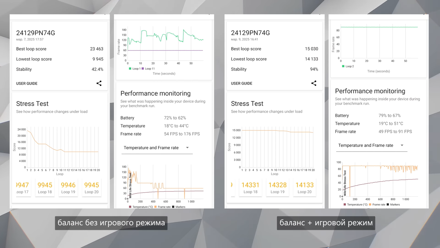Click Performance monitoring heading above 79% to 67%
The image size is (440, 248).
(370, 91)
